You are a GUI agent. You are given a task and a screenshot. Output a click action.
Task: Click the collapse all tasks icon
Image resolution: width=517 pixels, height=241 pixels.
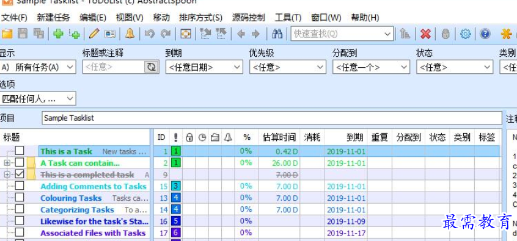(221, 34)
